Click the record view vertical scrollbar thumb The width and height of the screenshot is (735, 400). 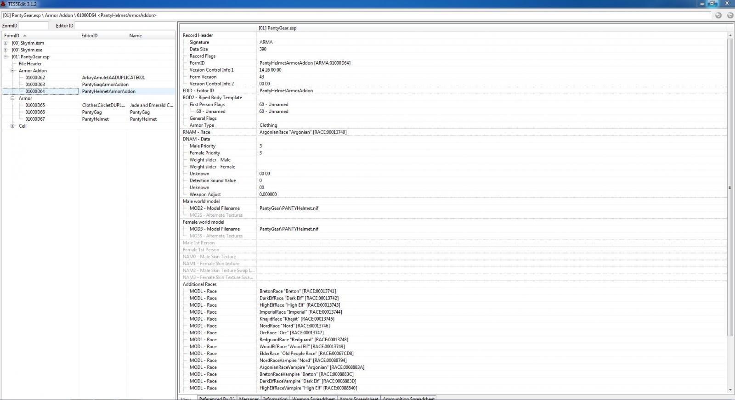[x=730, y=187]
